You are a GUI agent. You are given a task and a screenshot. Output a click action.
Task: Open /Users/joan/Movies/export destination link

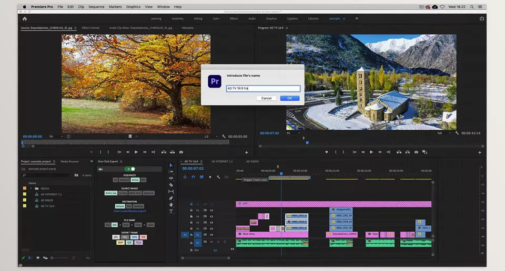(129, 211)
